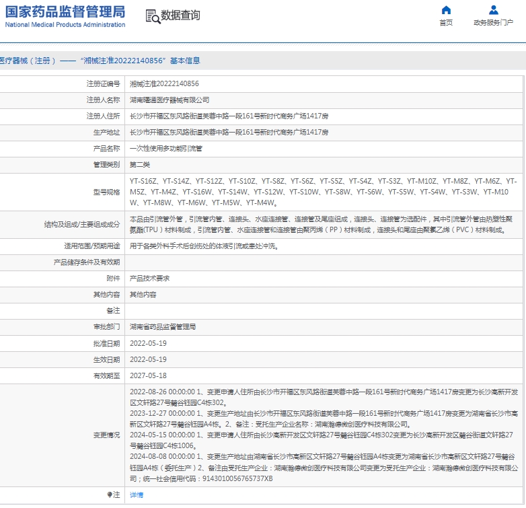This screenshot has height=508, width=526.
Task: Open the 政务服务门户 user icon
Action: click(493, 10)
